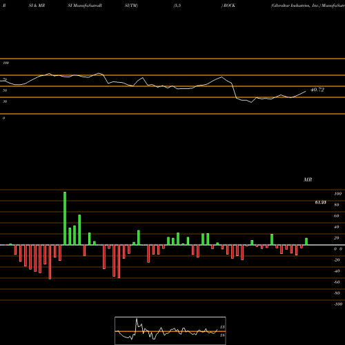Screen dimensions: 345x345
Task: Click the 'SI & MR' header text
Action: (37, 6)
